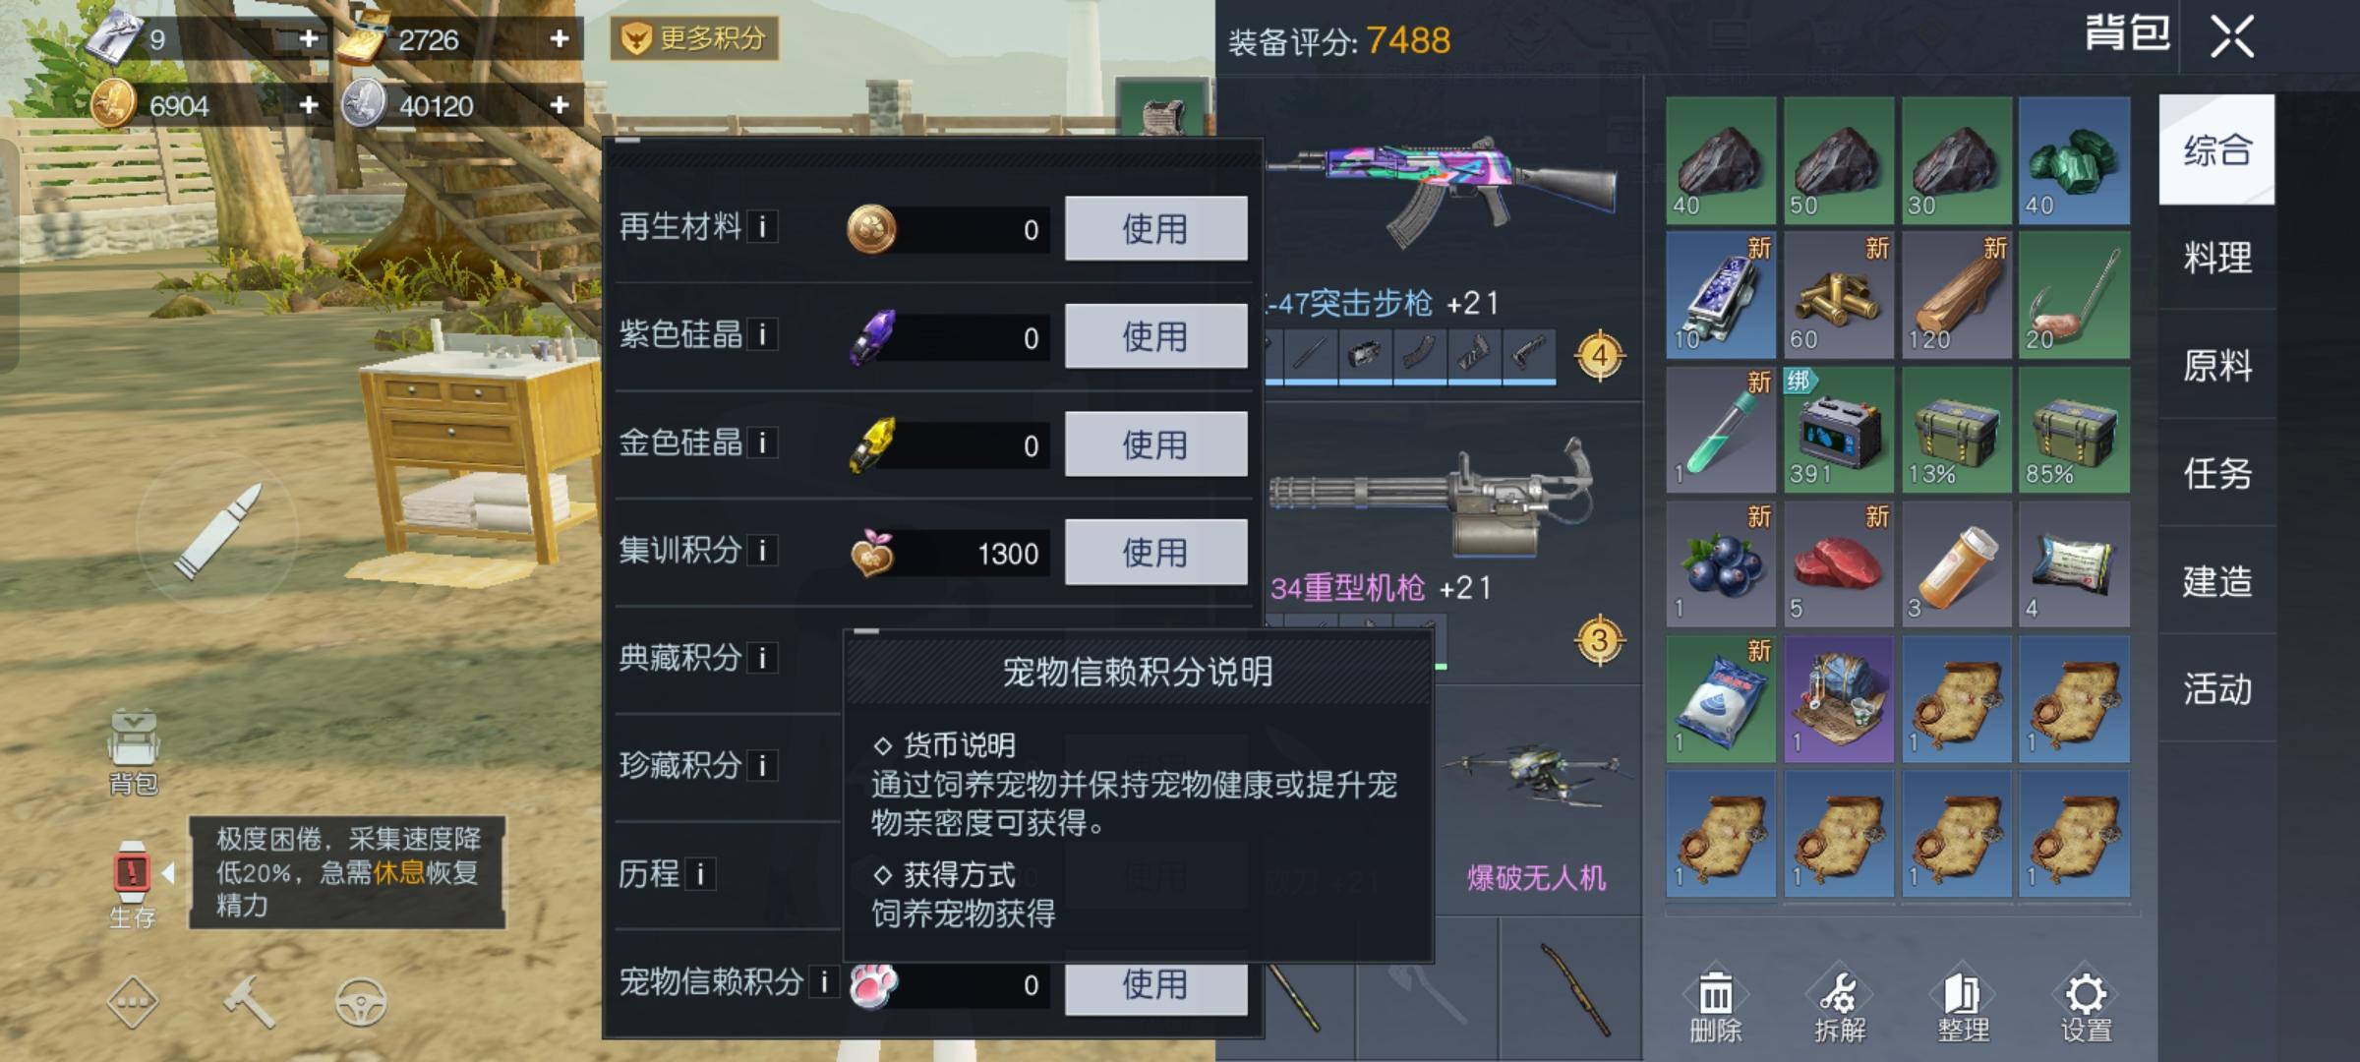Select the battery item labeled 391
2360x1062 pixels.
(1839, 430)
